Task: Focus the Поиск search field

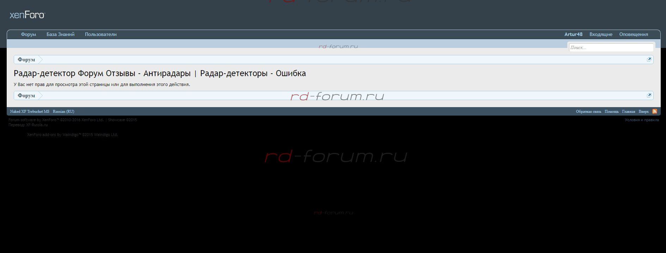Action: [x=611, y=48]
